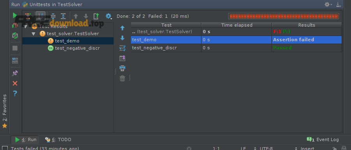Toggle show passed tests filter
Image resolution: width=351 pixels, height=150 pixels.
tap(28, 16)
